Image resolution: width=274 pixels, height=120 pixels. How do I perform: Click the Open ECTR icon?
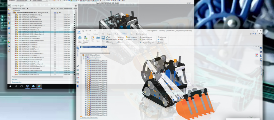80,38
